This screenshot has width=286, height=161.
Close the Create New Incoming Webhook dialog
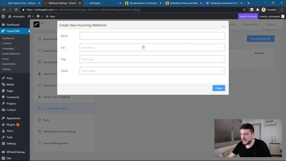[x=223, y=27]
